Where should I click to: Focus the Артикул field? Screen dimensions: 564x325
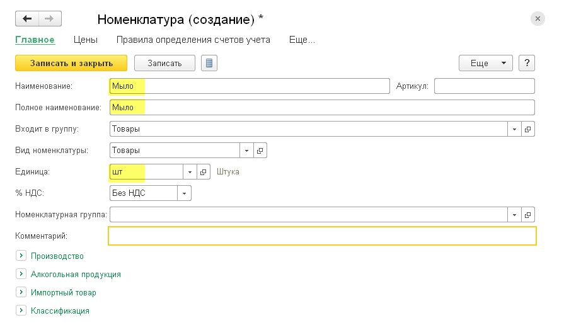click(485, 86)
